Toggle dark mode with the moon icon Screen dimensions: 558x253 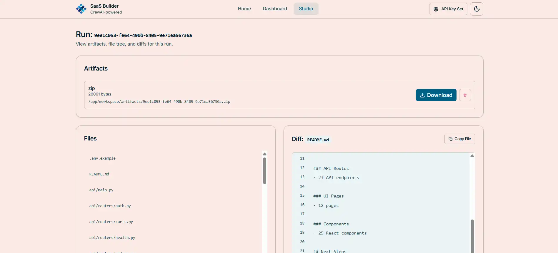click(x=477, y=9)
